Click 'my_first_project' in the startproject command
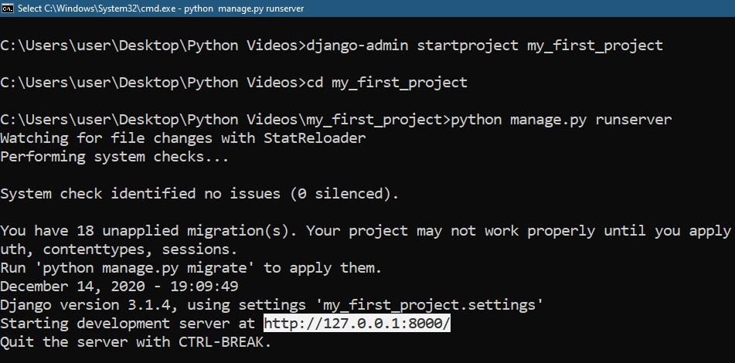The width and height of the screenshot is (735, 363). click(594, 45)
